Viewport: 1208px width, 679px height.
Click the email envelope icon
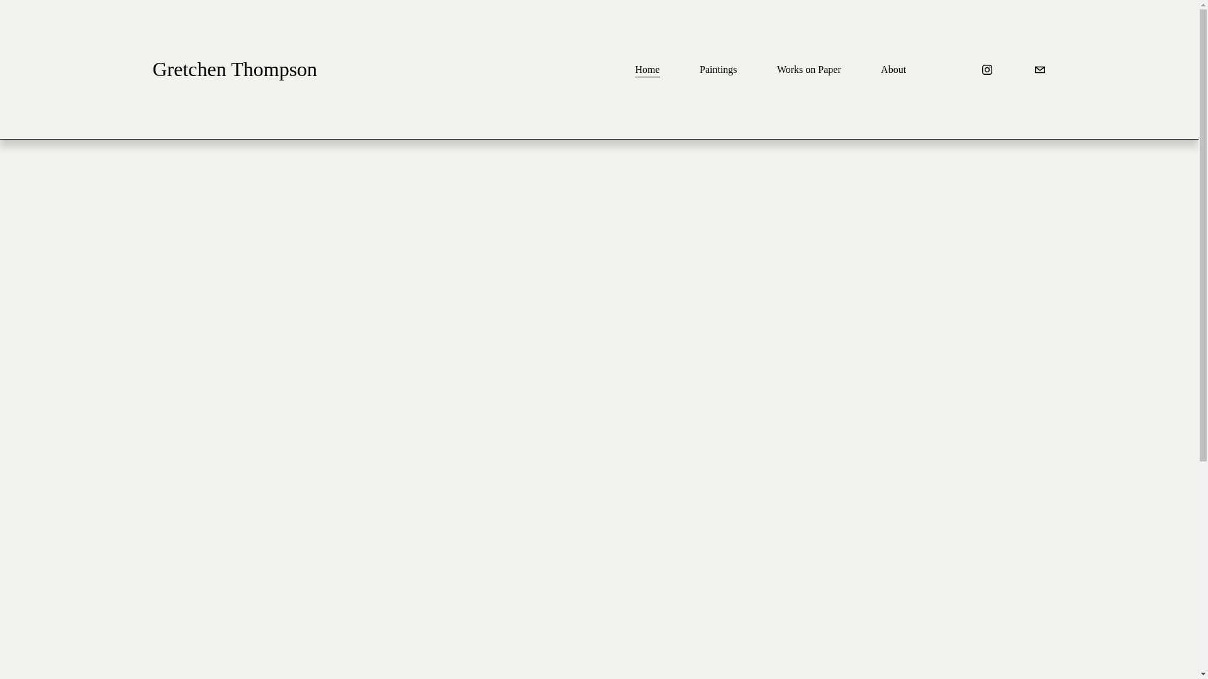1039,70
